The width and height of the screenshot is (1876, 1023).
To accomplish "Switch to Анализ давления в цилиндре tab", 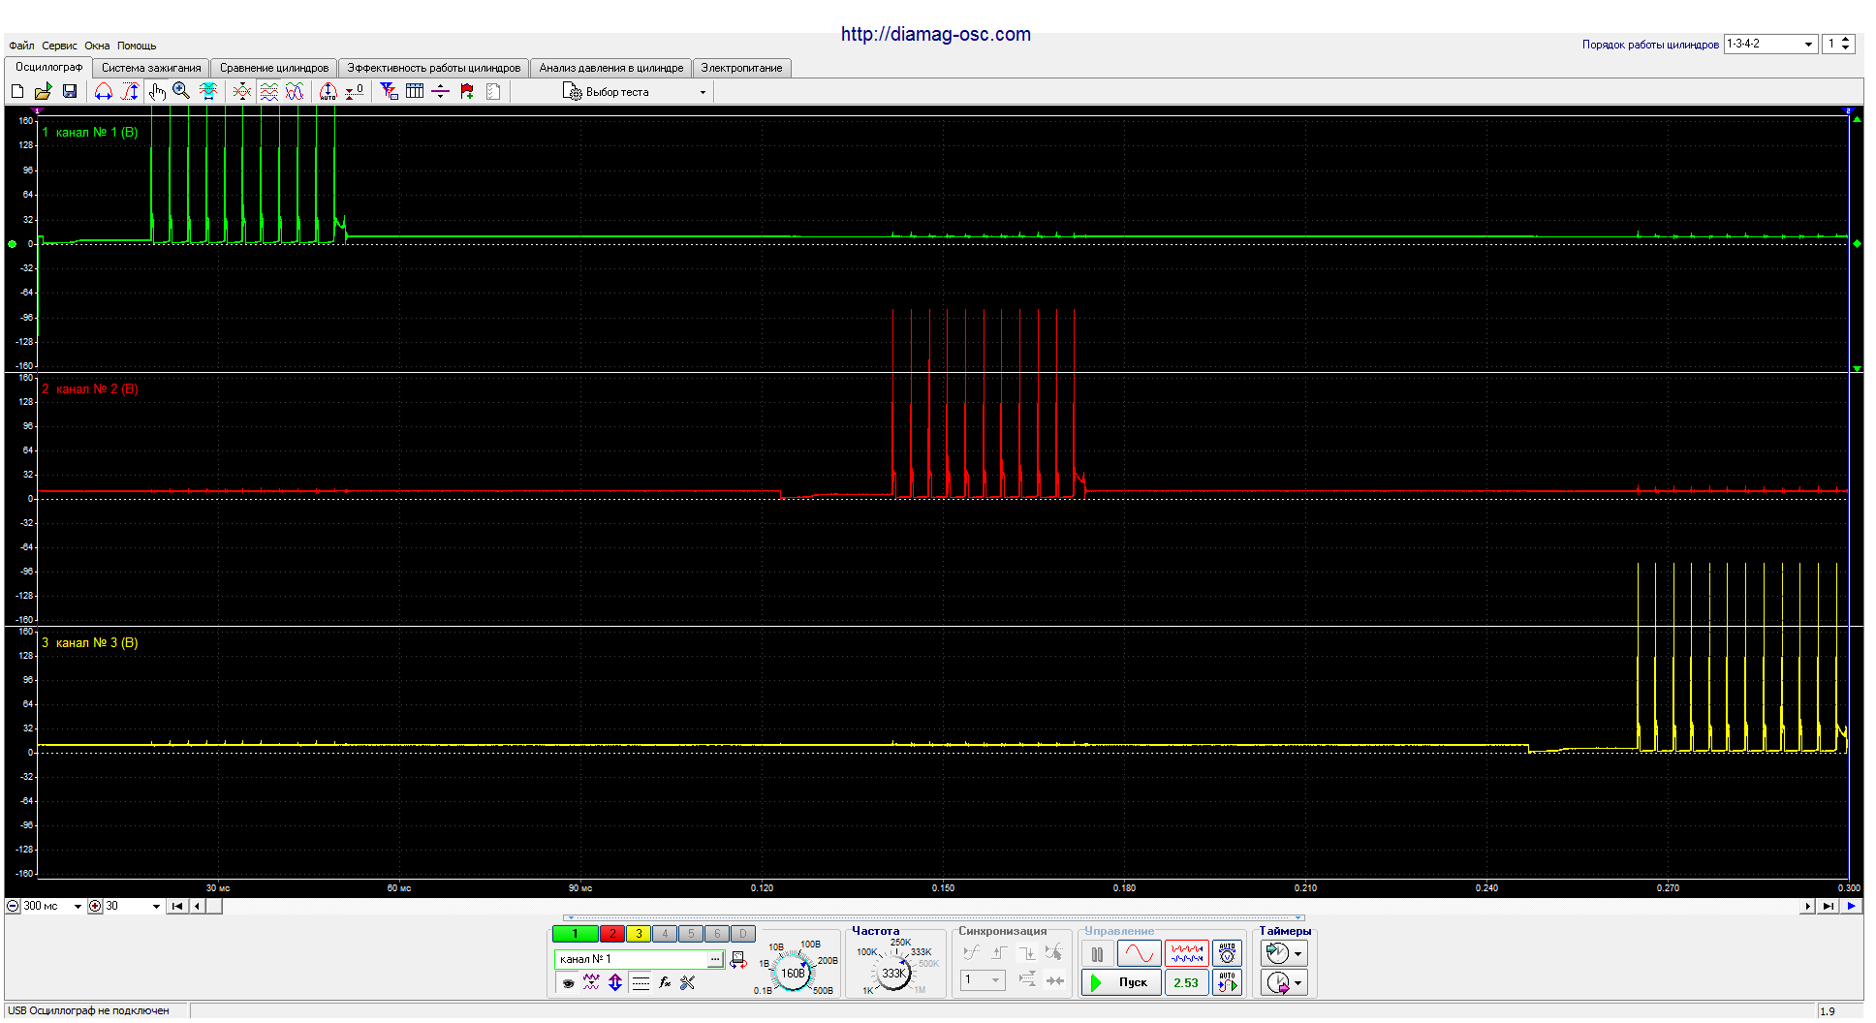I will [611, 68].
